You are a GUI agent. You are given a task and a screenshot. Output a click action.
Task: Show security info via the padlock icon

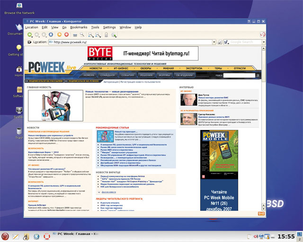point(106,35)
